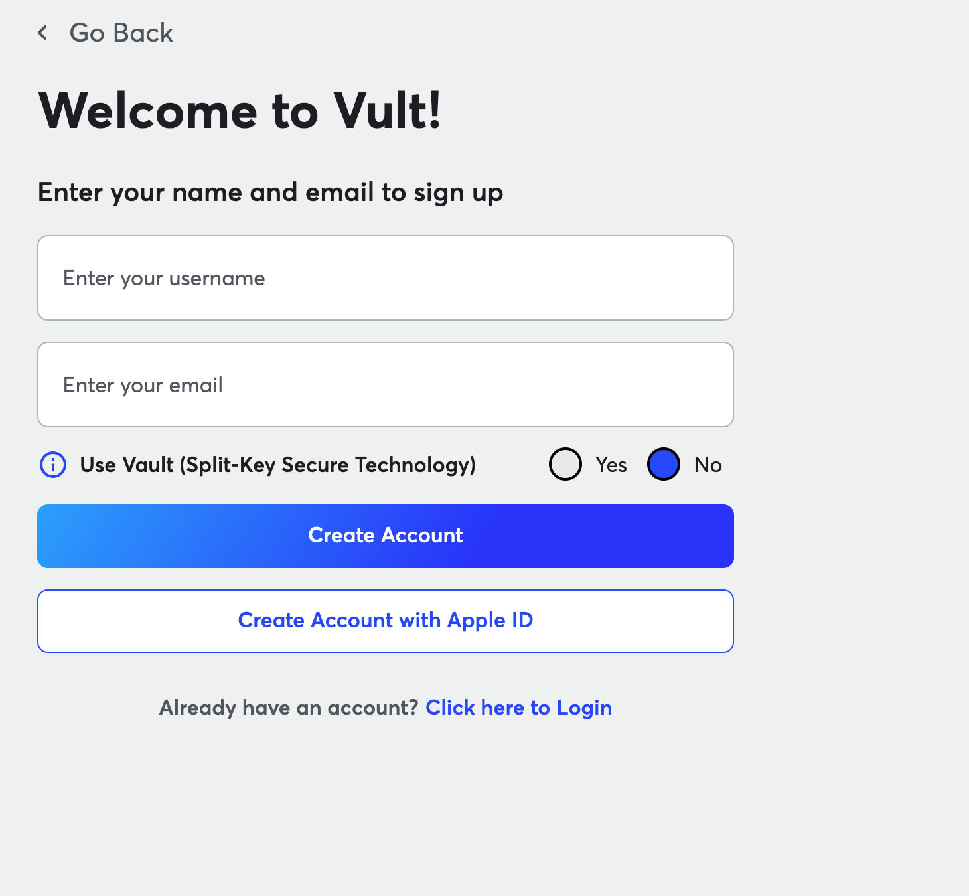Focus the Enter your email field
969x896 pixels.
(x=385, y=384)
